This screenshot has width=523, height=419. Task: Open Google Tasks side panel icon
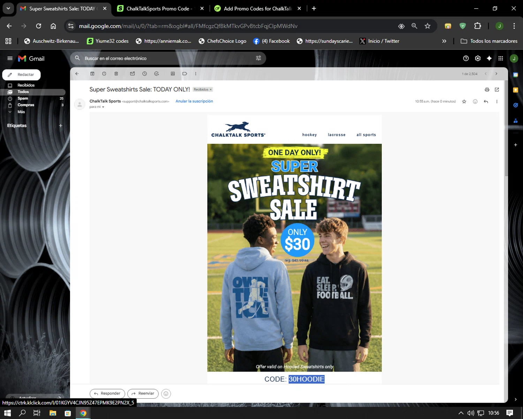(x=516, y=105)
